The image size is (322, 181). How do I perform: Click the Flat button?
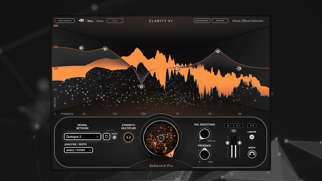point(115,21)
